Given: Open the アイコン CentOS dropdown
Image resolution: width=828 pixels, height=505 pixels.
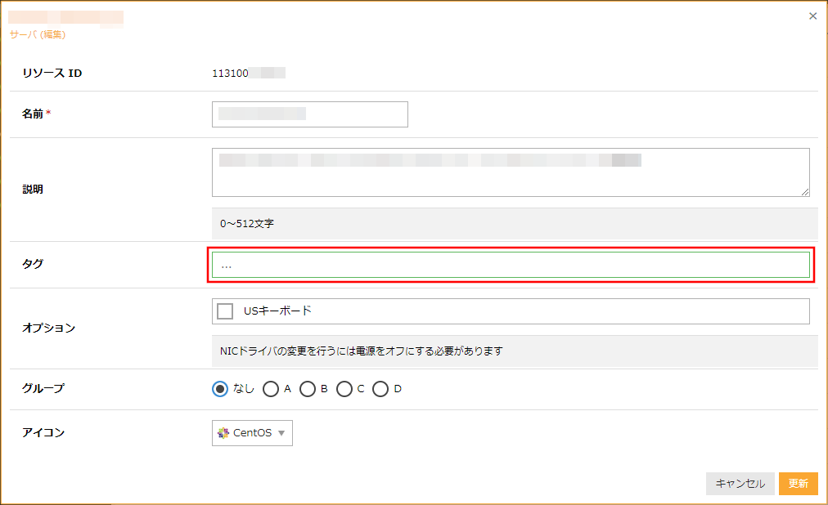Looking at the screenshot, I should [x=252, y=433].
